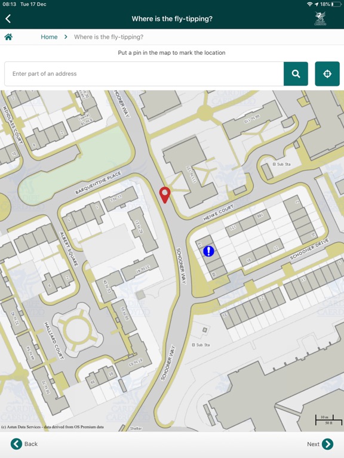Continue with the Next button
The width and height of the screenshot is (344, 458).
point(320,444)
